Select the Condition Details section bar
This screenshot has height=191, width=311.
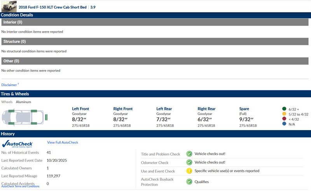[x=155, y=15]
